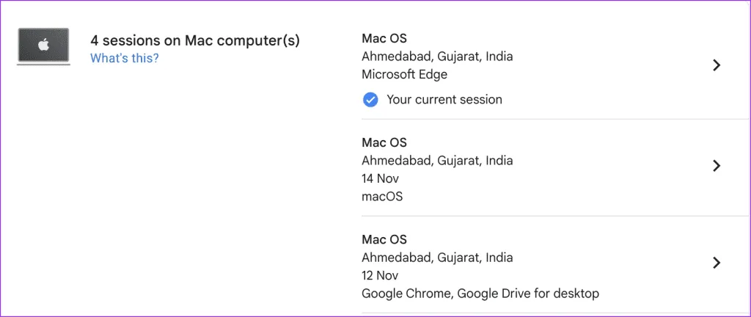751x317 pixels.
Task: Open "Mac OS" title of 12 Nov session
Action: click(x=384, y=240)
